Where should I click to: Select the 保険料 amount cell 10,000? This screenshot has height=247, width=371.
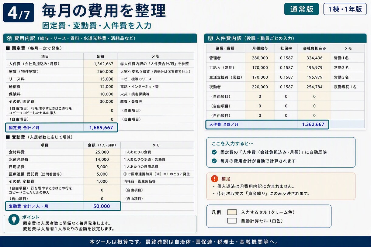[x=100, y=94]
